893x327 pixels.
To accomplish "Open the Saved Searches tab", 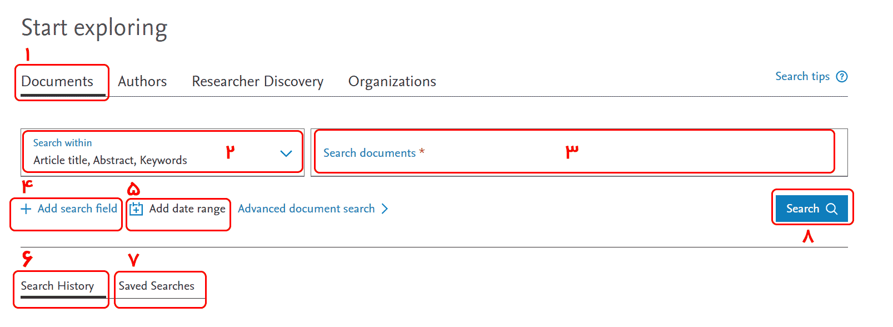I will coord(157,286).
